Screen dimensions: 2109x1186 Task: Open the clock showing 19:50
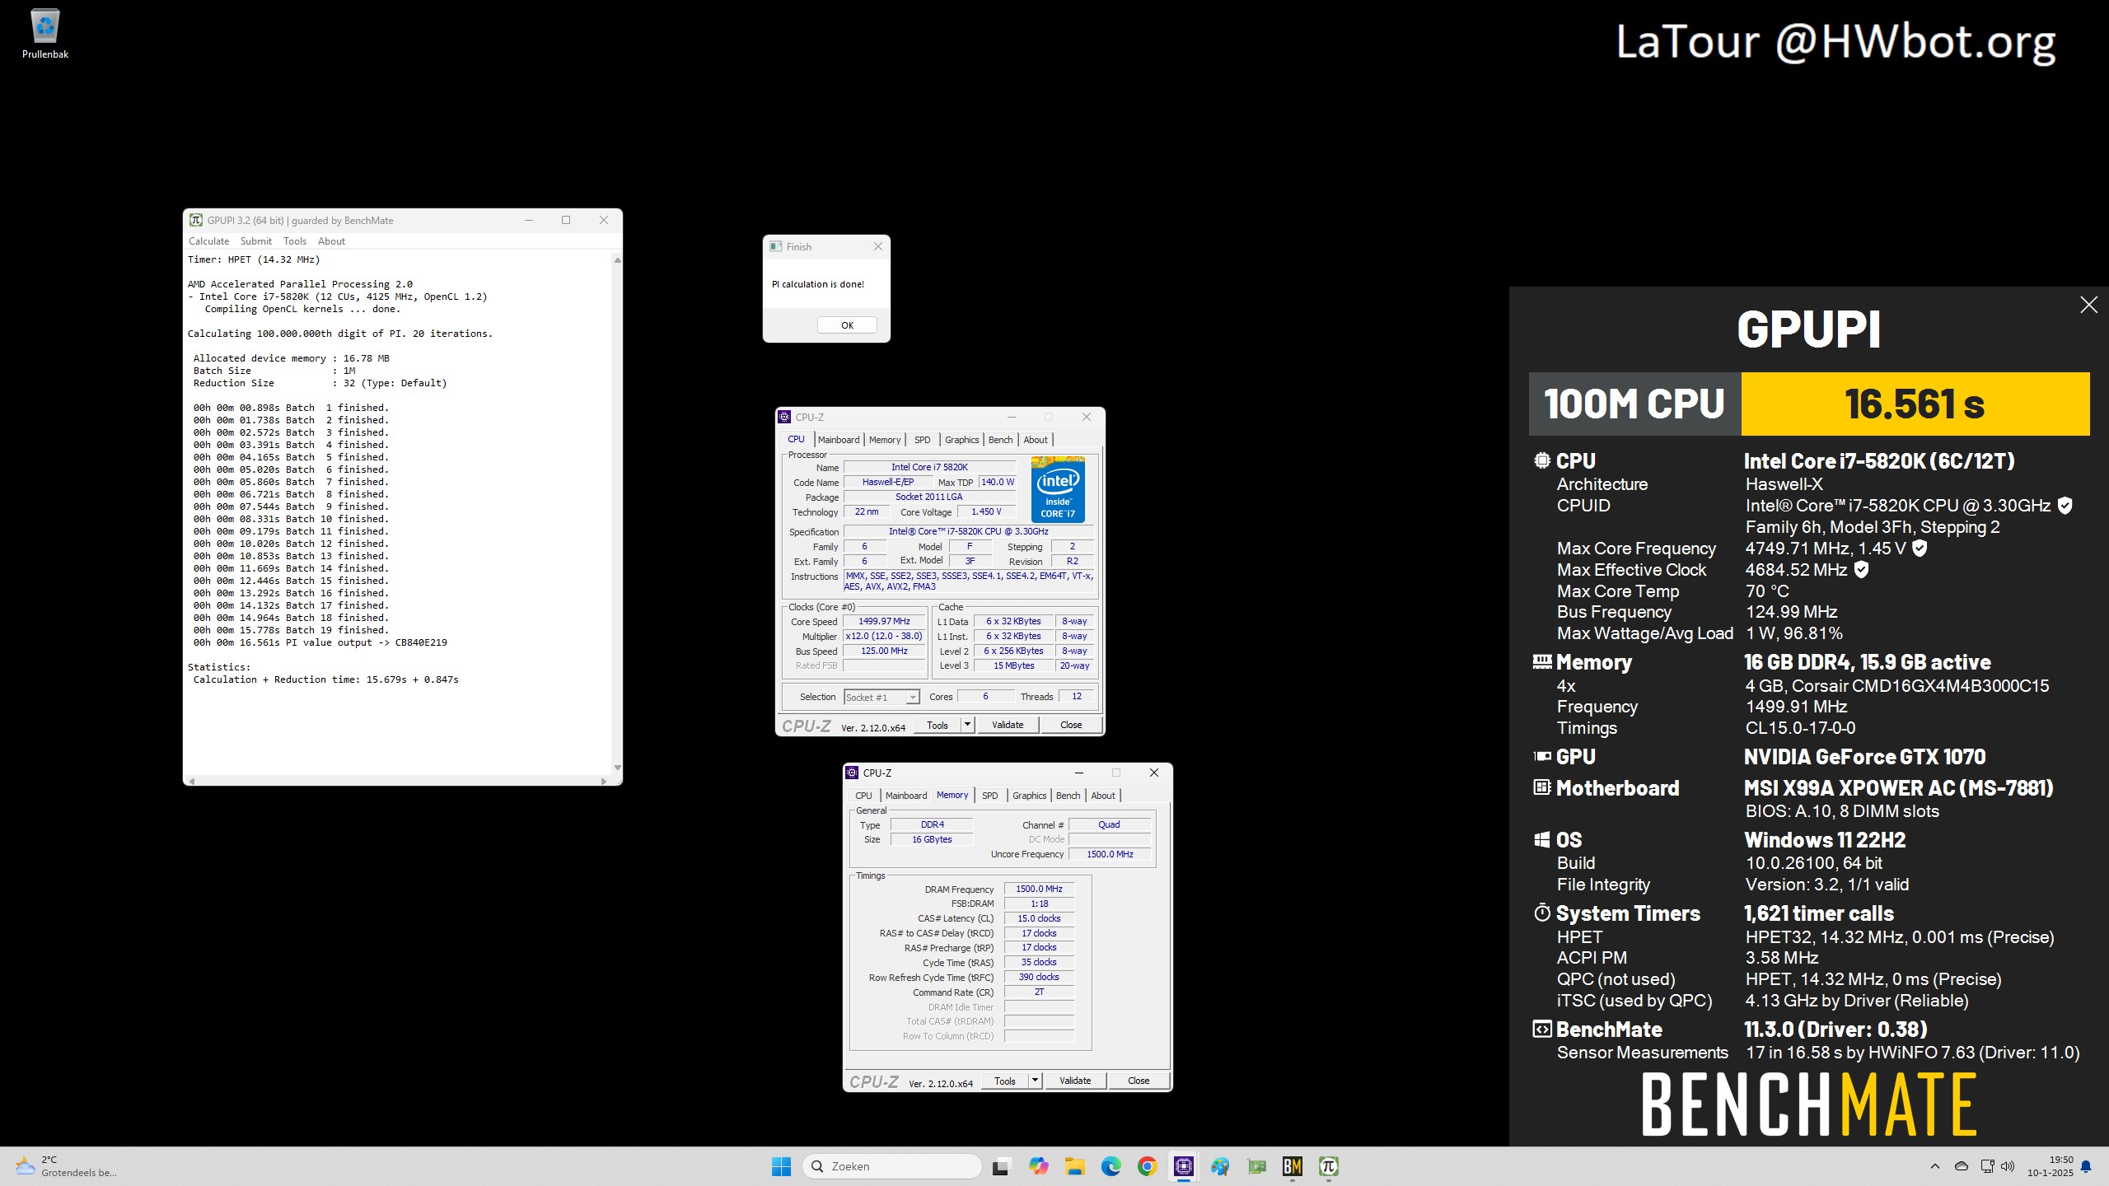(2051, 1166)
